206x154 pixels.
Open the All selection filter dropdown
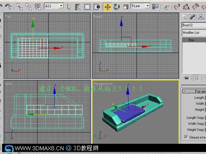(54, 6)
